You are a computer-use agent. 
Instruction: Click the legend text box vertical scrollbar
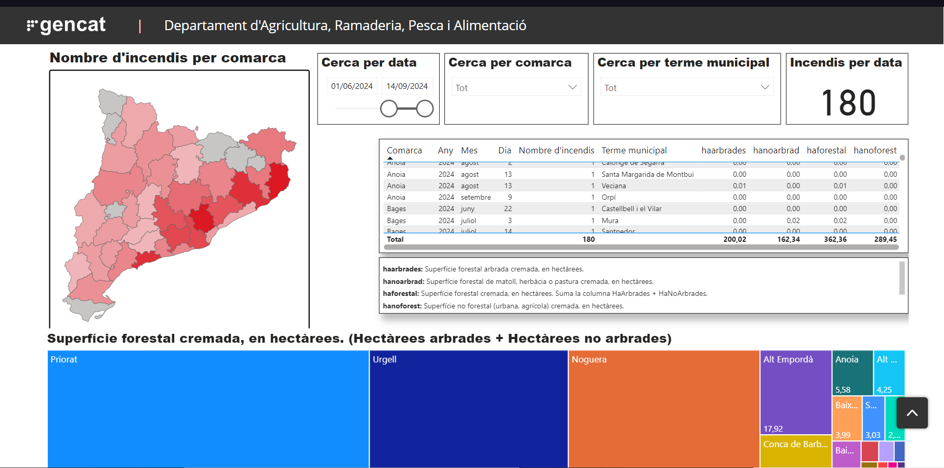point(902,278)
